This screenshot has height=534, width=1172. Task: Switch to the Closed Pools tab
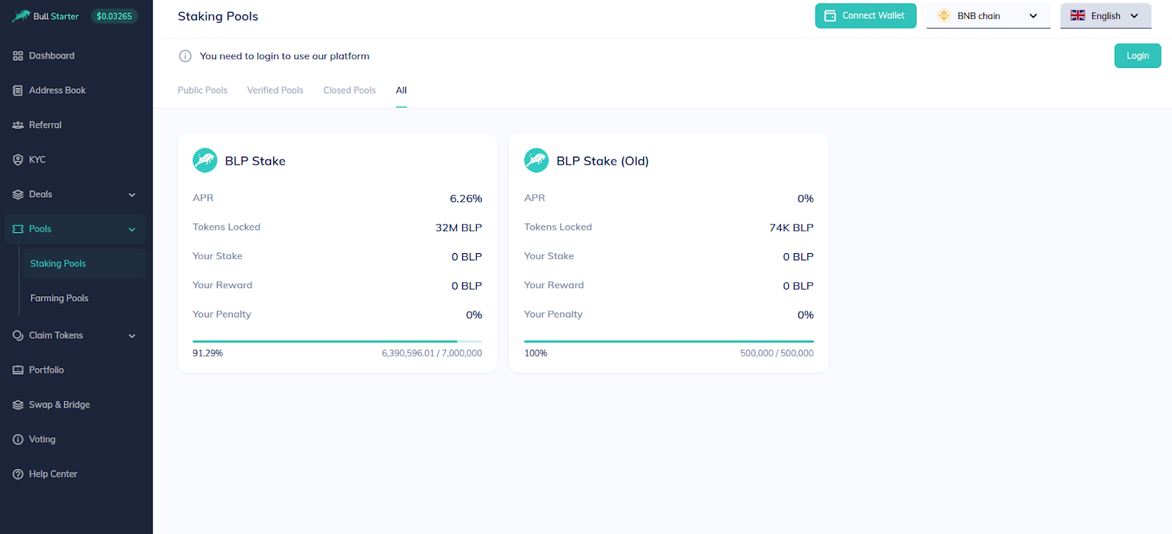pos(349,91)
